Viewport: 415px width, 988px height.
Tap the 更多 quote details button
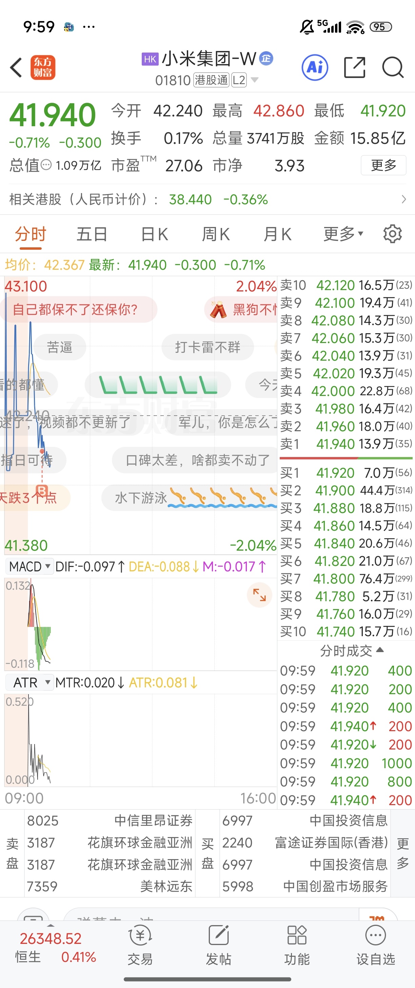tap(383, 165)
